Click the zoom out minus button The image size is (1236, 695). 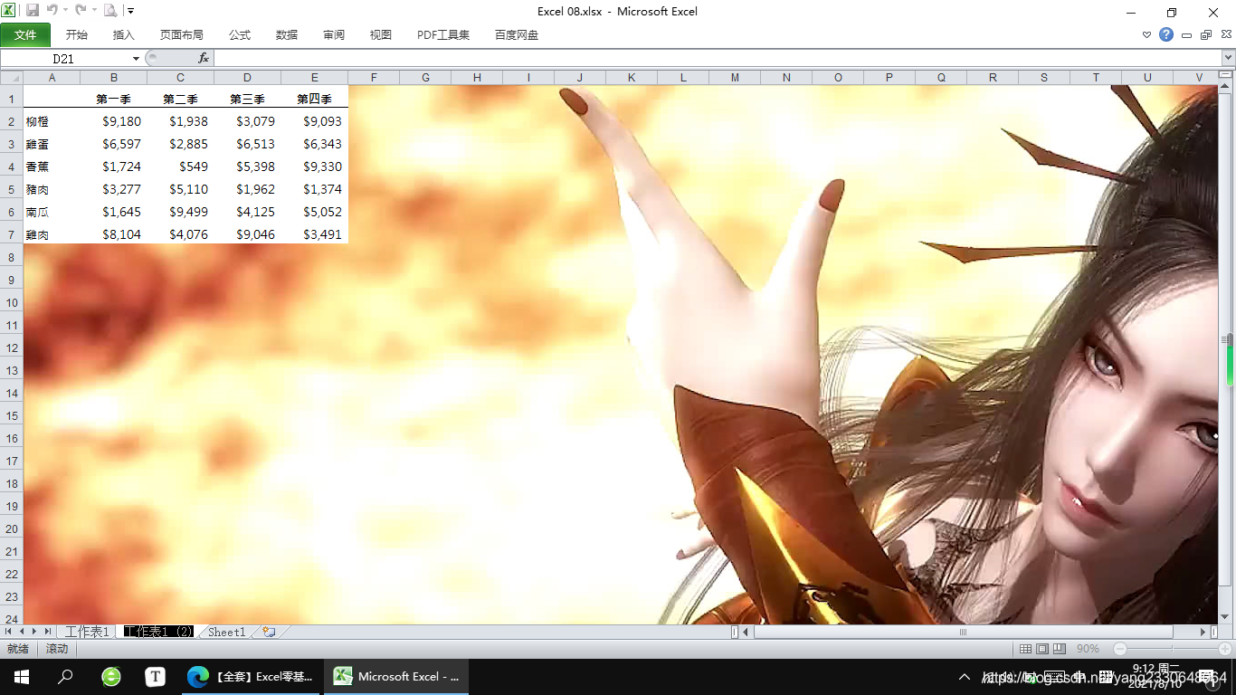[1120, 649]
